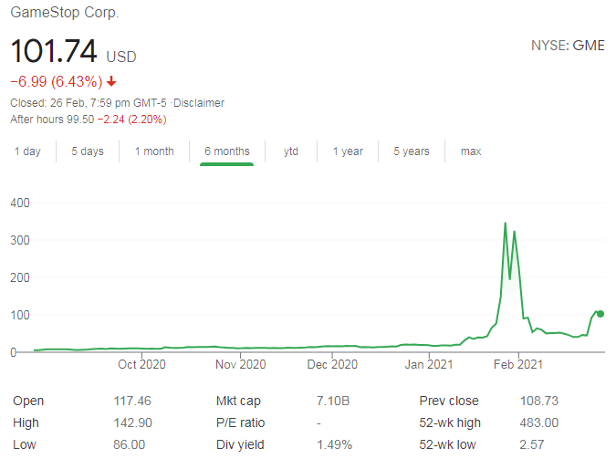Click the GameStop Corp. company title
This screenshot has height=459, width=616.
64,14
